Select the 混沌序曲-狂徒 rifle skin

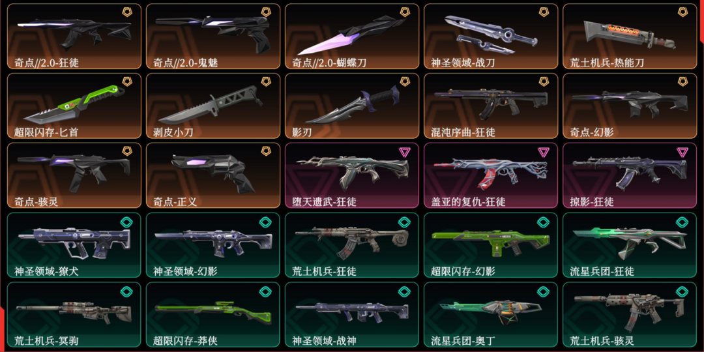(x=491, y=106)
